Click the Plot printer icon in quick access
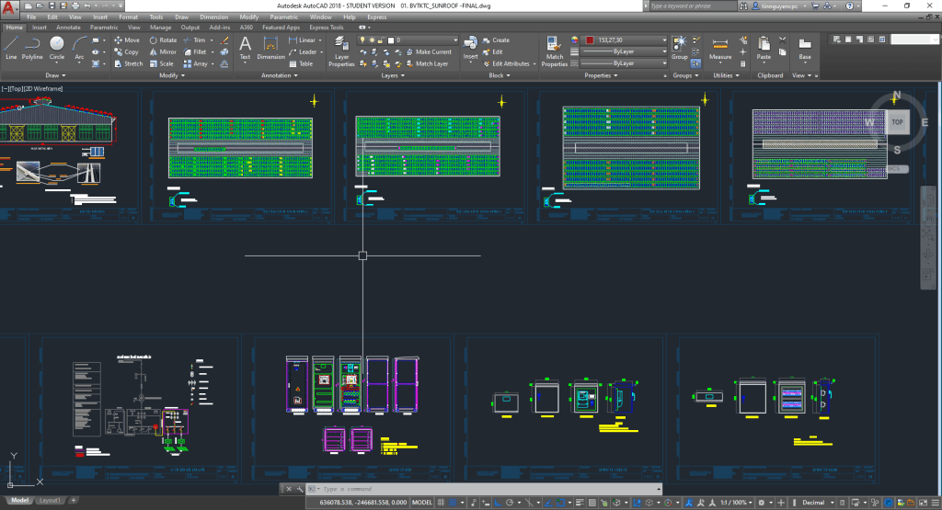 pyautogui.click(x=75, y=6)
